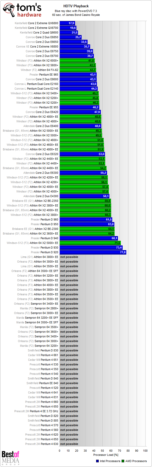Click the blue Intel Processors legend swatch

97,461
